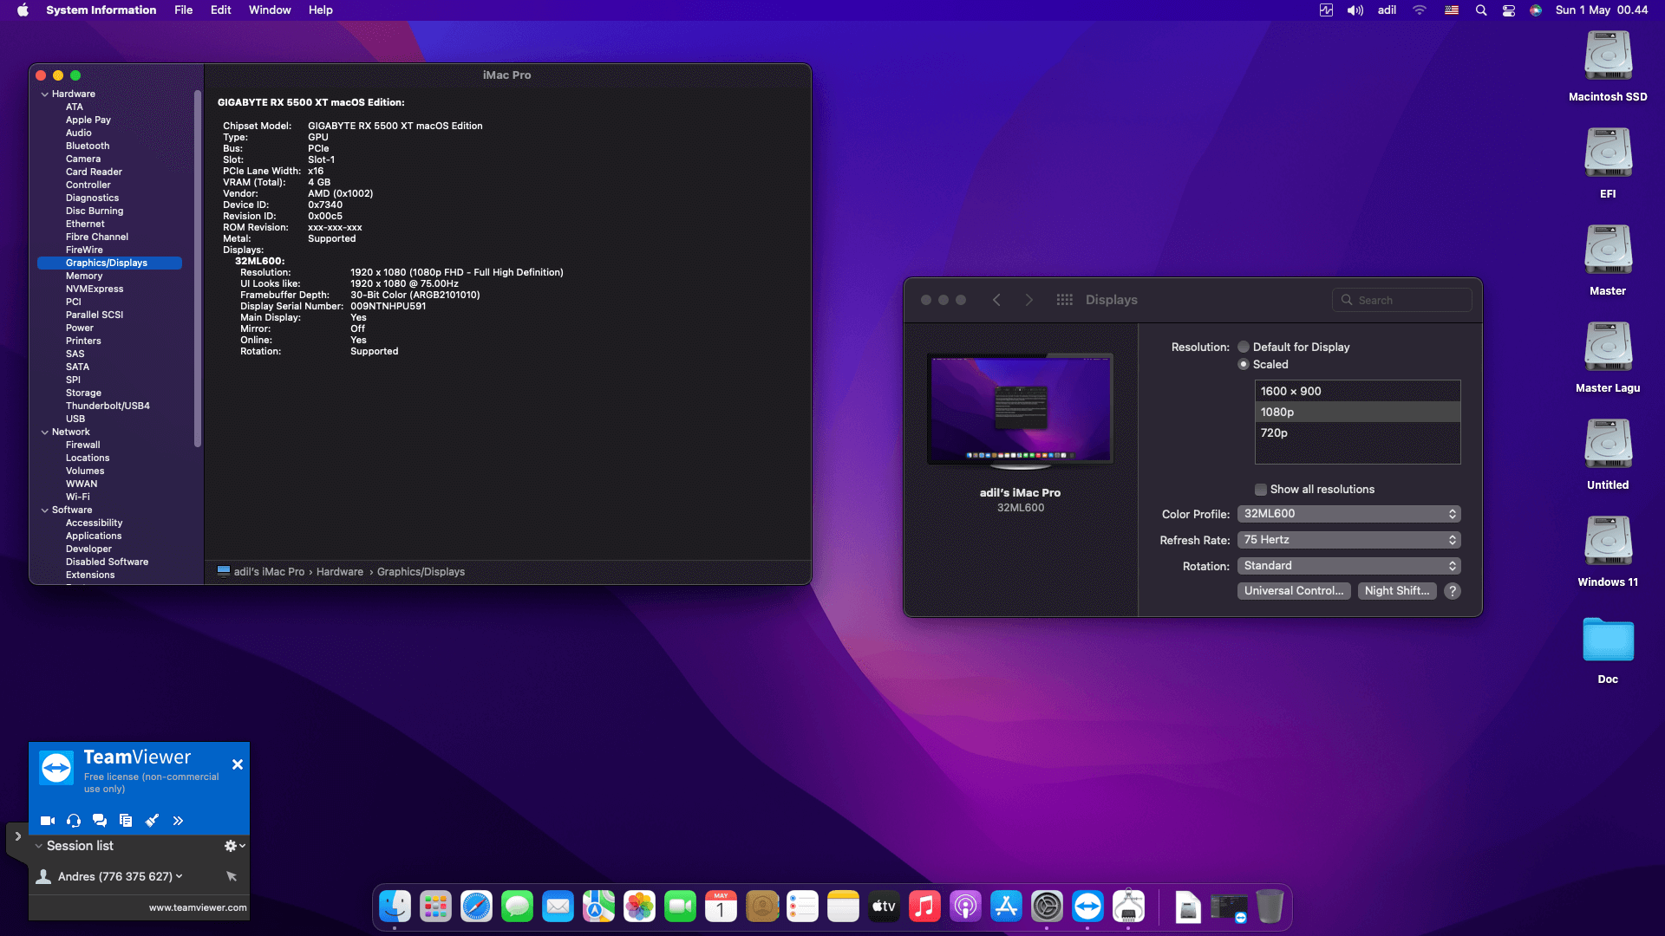This screenshot has height=936, width=1665.
Task: Select the Scaled resolution option
Action: pos(1244,365)
